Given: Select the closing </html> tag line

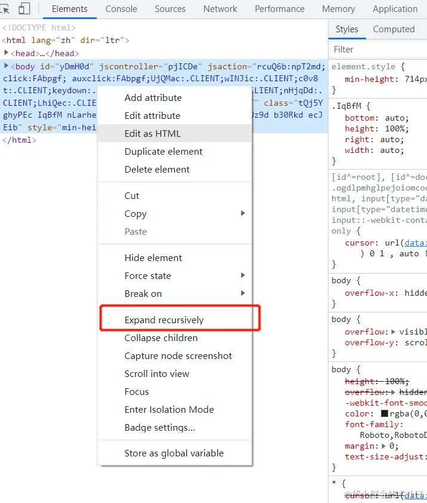Looking at the screenshot, I should coord(19,140).
